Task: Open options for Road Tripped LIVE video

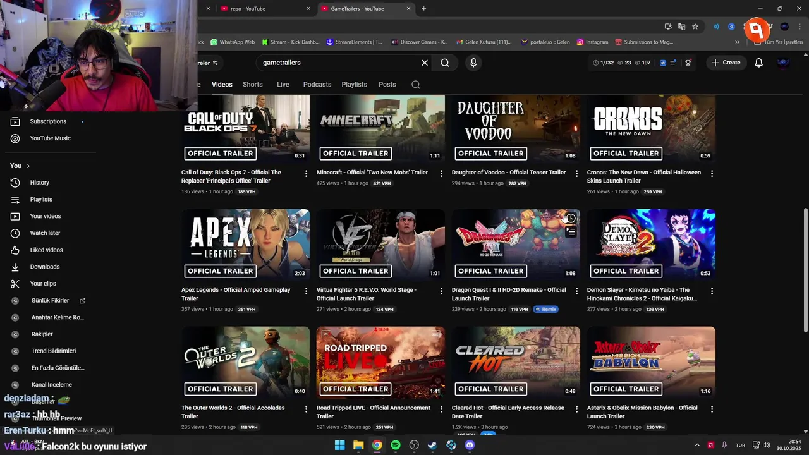Action: click(442, 409)
